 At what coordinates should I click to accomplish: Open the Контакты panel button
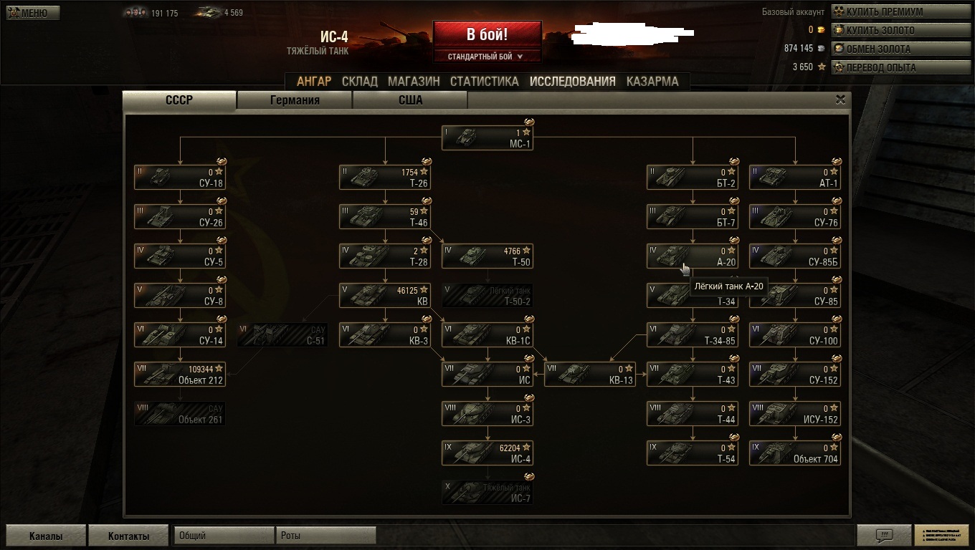pyautogui.click(x=128, y=536)
